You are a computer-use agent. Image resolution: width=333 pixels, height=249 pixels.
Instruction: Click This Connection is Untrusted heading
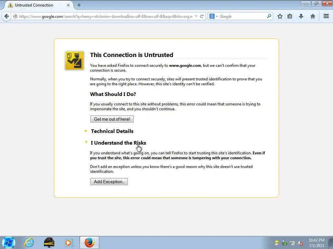tap(131, 55)
